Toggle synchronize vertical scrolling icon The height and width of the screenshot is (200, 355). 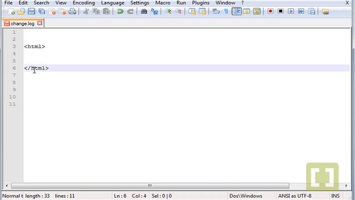click(192, 11)
